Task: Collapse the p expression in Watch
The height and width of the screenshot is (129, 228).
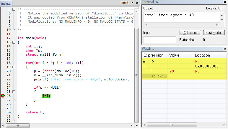Action: (x=144, y=61)
